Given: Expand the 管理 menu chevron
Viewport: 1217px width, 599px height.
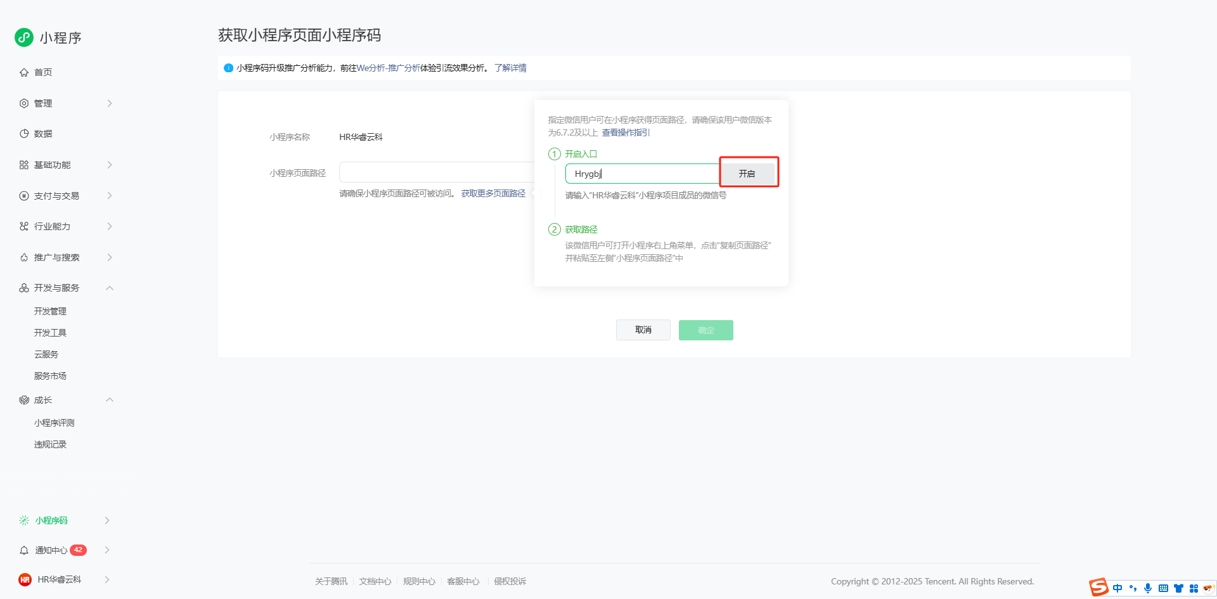Looking at the screenshot, I should point(109,103).
